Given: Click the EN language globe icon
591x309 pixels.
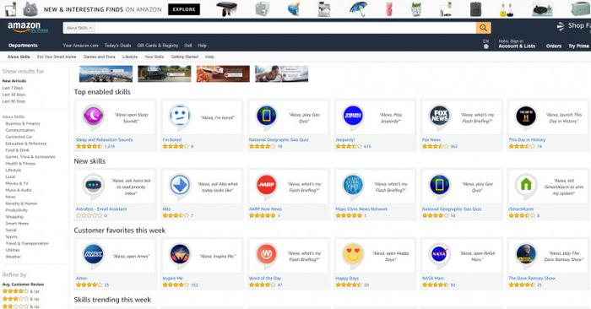Looking at the screenshot, I should 485,44.
